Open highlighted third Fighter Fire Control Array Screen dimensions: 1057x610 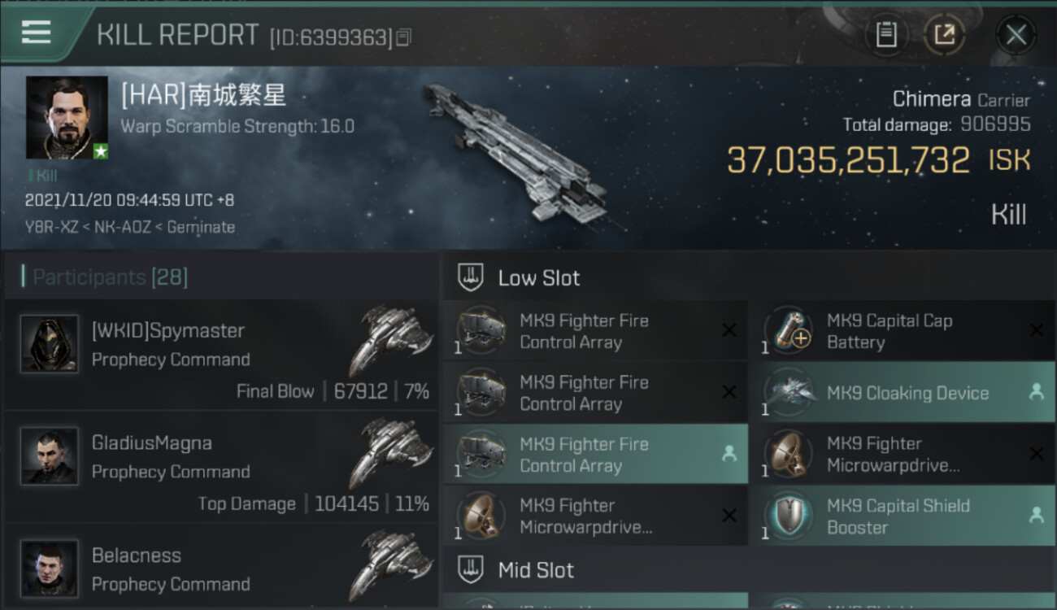[595, 455]
